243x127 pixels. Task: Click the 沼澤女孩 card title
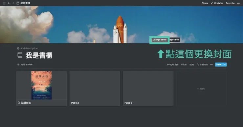click(26, 103)
